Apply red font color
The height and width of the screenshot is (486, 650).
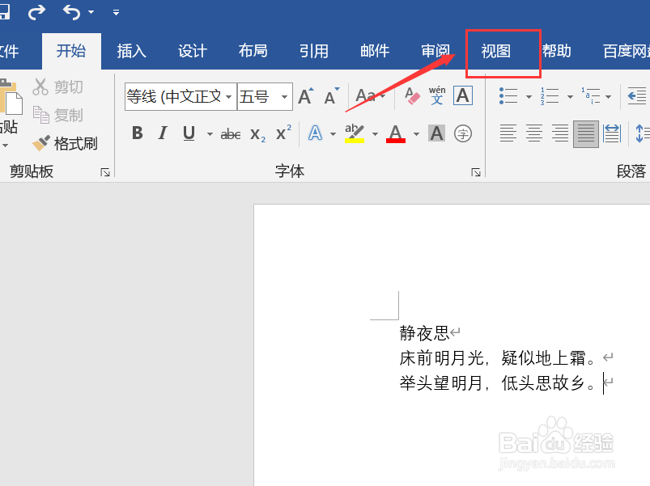click(x=394, y=133)
